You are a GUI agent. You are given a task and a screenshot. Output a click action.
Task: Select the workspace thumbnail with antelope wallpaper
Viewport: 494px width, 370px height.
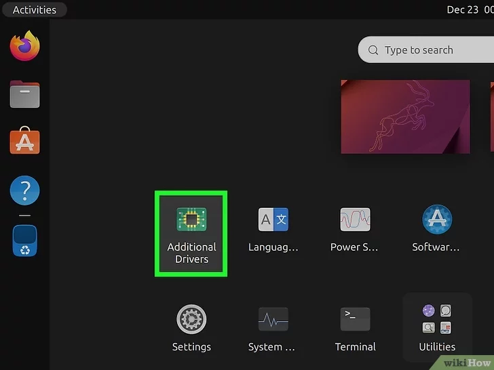405,117
